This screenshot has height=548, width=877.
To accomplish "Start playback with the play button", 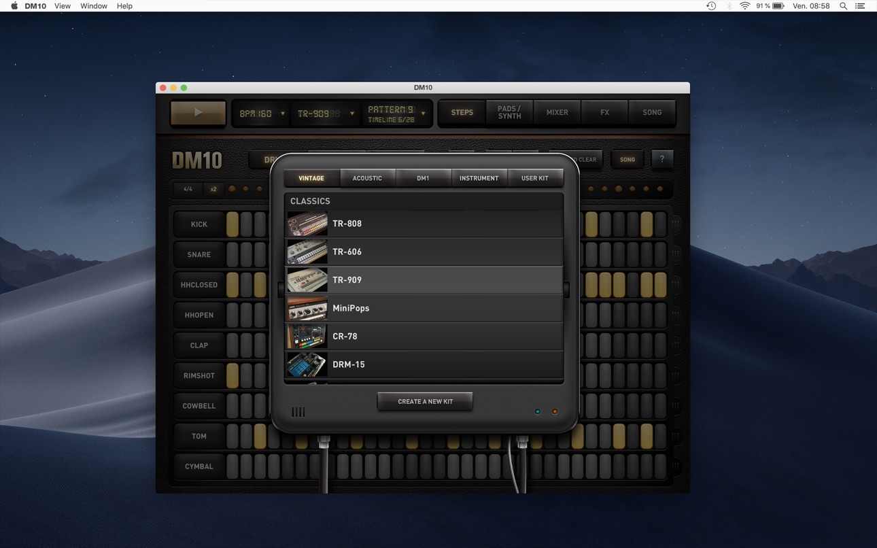I will pyautogui.click(x=198, y=113).
